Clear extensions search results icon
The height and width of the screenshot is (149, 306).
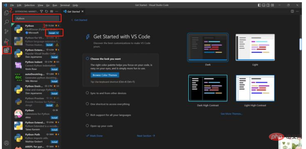pos(52,12)
